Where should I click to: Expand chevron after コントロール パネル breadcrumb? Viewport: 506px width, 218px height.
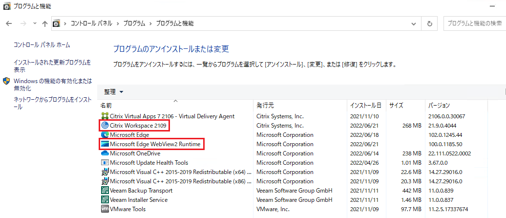pyautogui.click(x=118, y=23)
